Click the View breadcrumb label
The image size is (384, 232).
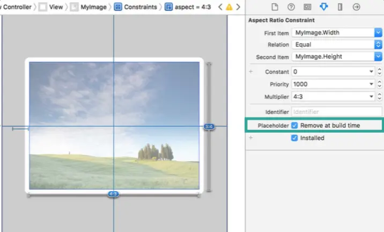point(56,7)
